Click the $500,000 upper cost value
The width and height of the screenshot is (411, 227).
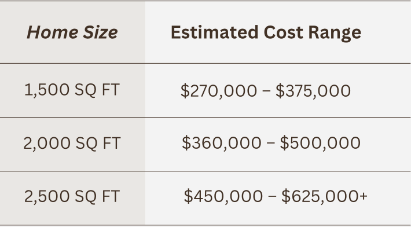pos(320,143)
